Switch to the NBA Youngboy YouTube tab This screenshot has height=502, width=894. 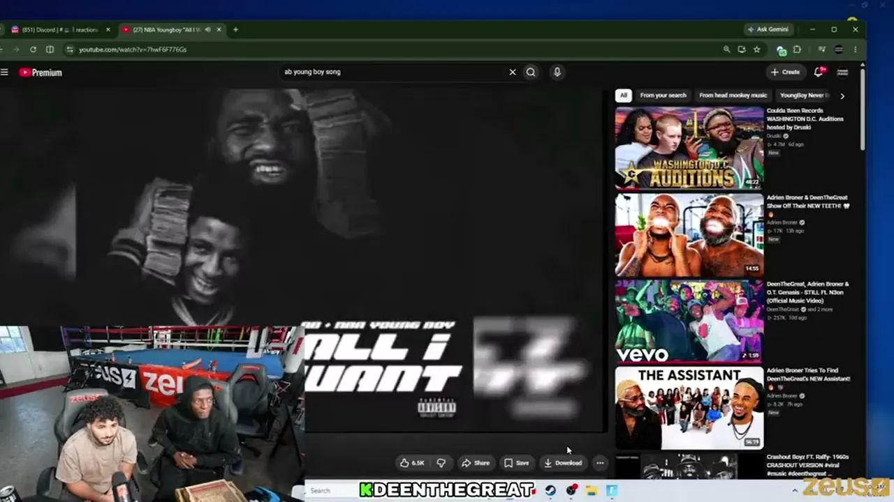pos(173,30)
